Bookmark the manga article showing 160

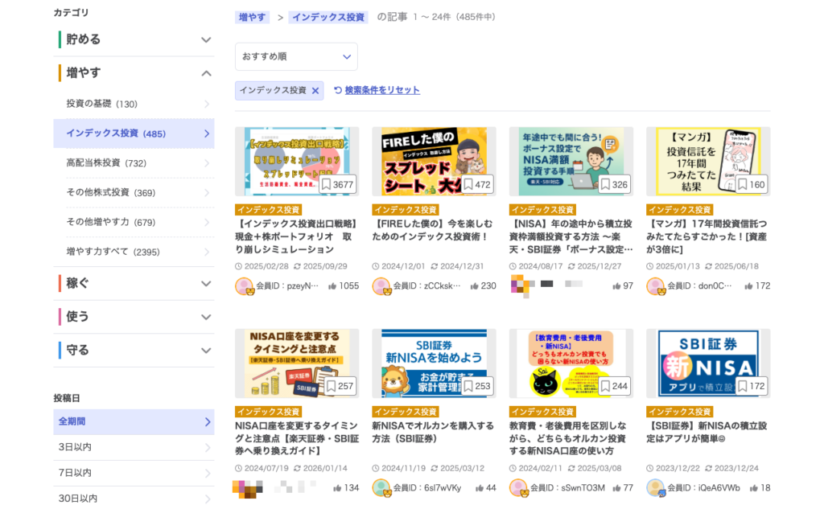(x=742, y=185)
